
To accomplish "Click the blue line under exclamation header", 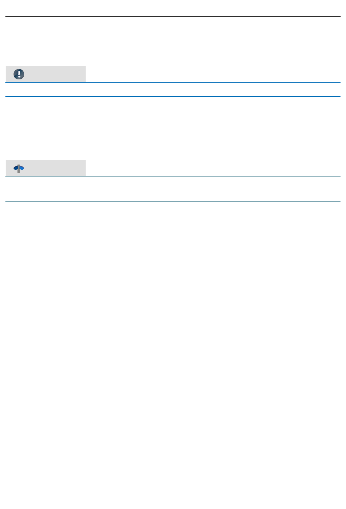I will pyautogui.click(x=173, y=82).
